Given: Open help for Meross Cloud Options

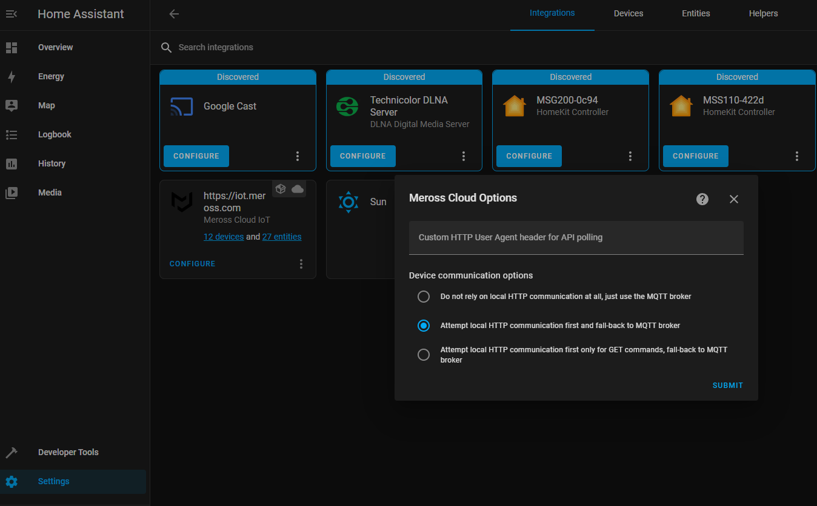Looking at the screenshot, I should point(702,199).
